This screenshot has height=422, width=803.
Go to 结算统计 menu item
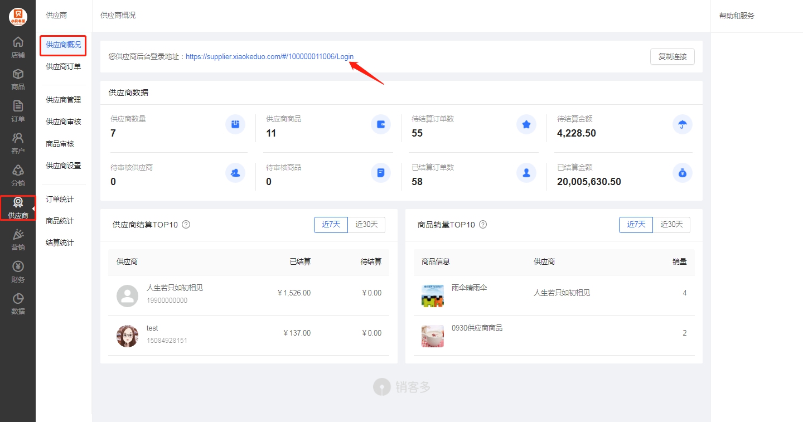click(60, 243)
